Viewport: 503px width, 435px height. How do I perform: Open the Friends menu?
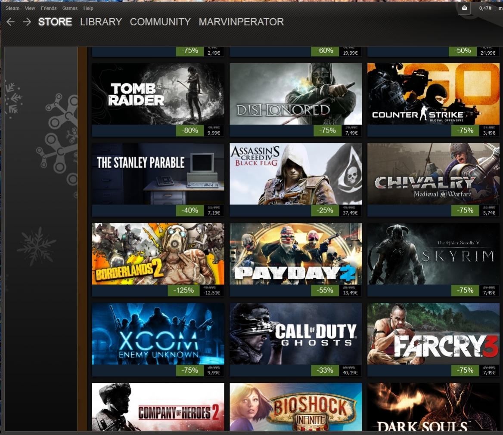(x=48, y=8)
